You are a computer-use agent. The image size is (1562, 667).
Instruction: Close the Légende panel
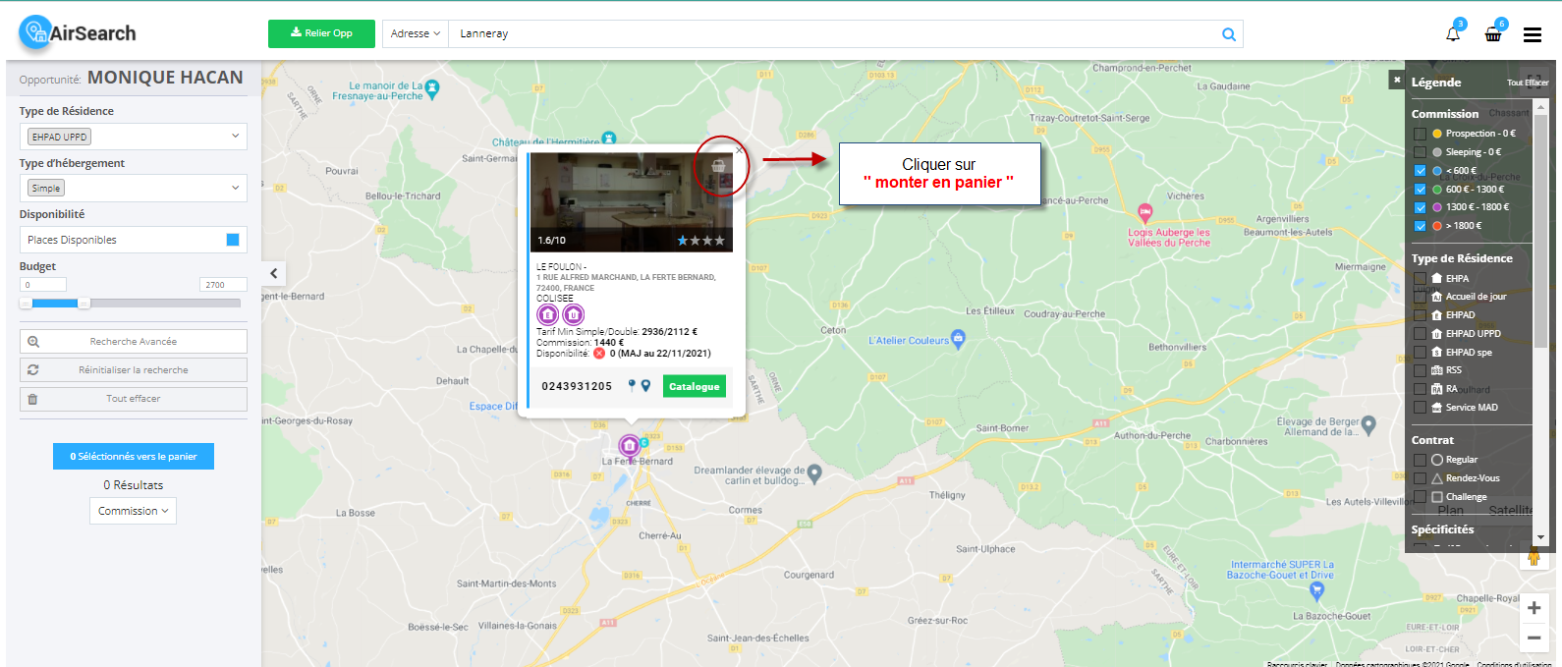pos(1396,80)
